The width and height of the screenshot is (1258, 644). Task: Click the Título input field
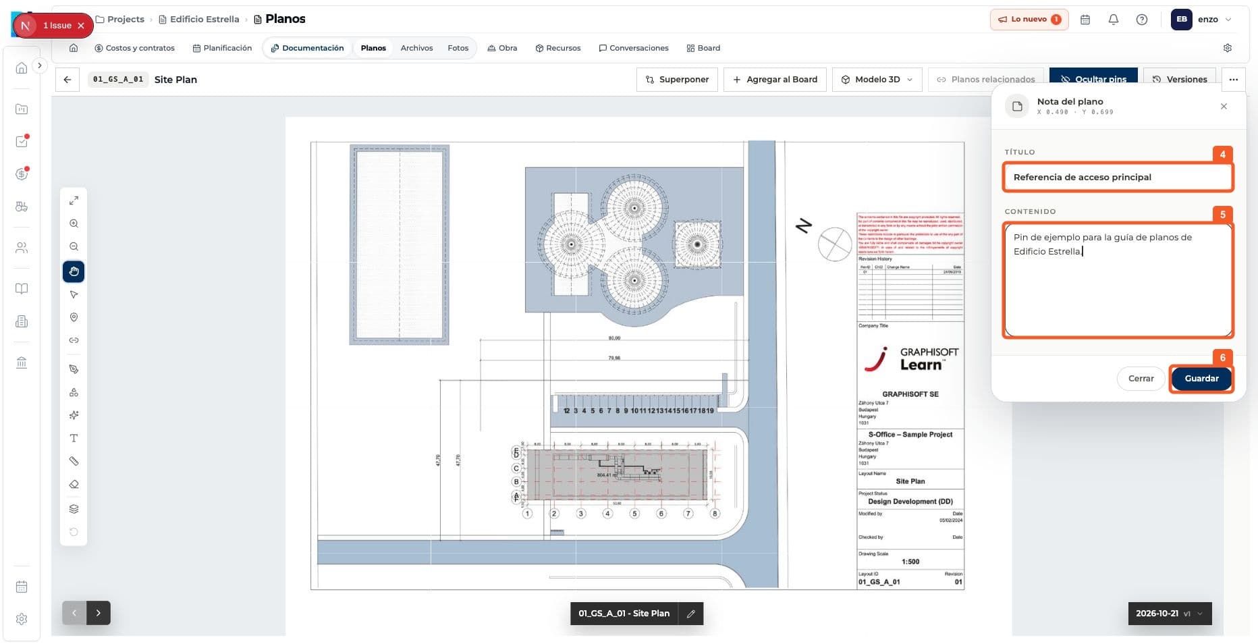click(x=1118, y=178)
